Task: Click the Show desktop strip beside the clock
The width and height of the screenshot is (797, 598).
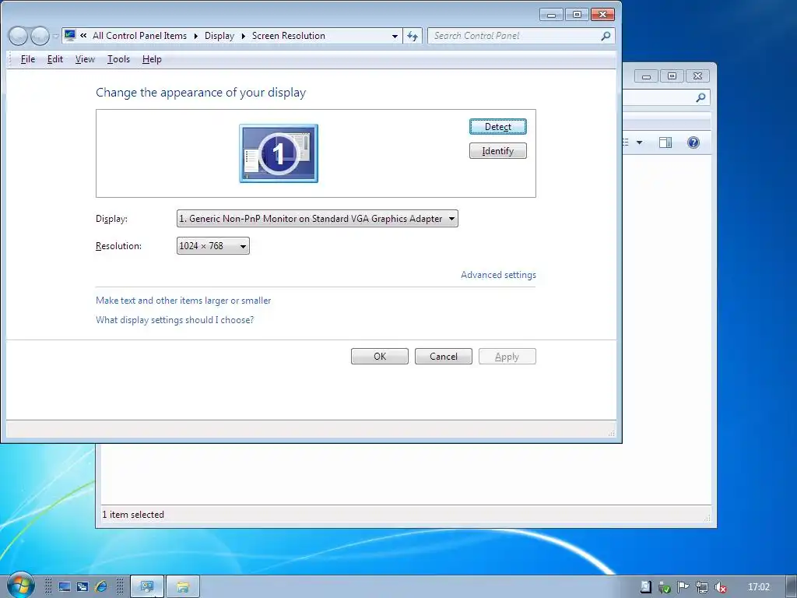Action: [x=791, y=587]
